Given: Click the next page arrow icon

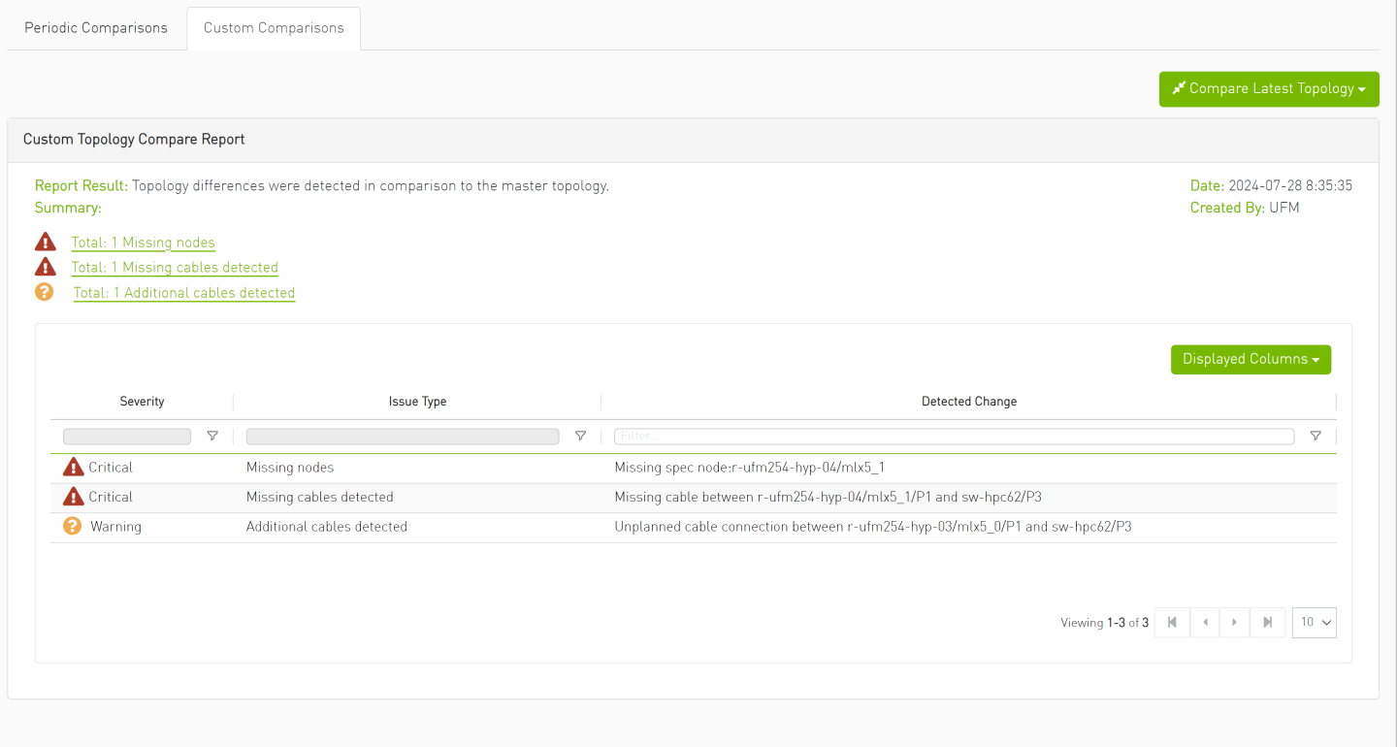Looking at the screenshot, I should (1234, 622).
